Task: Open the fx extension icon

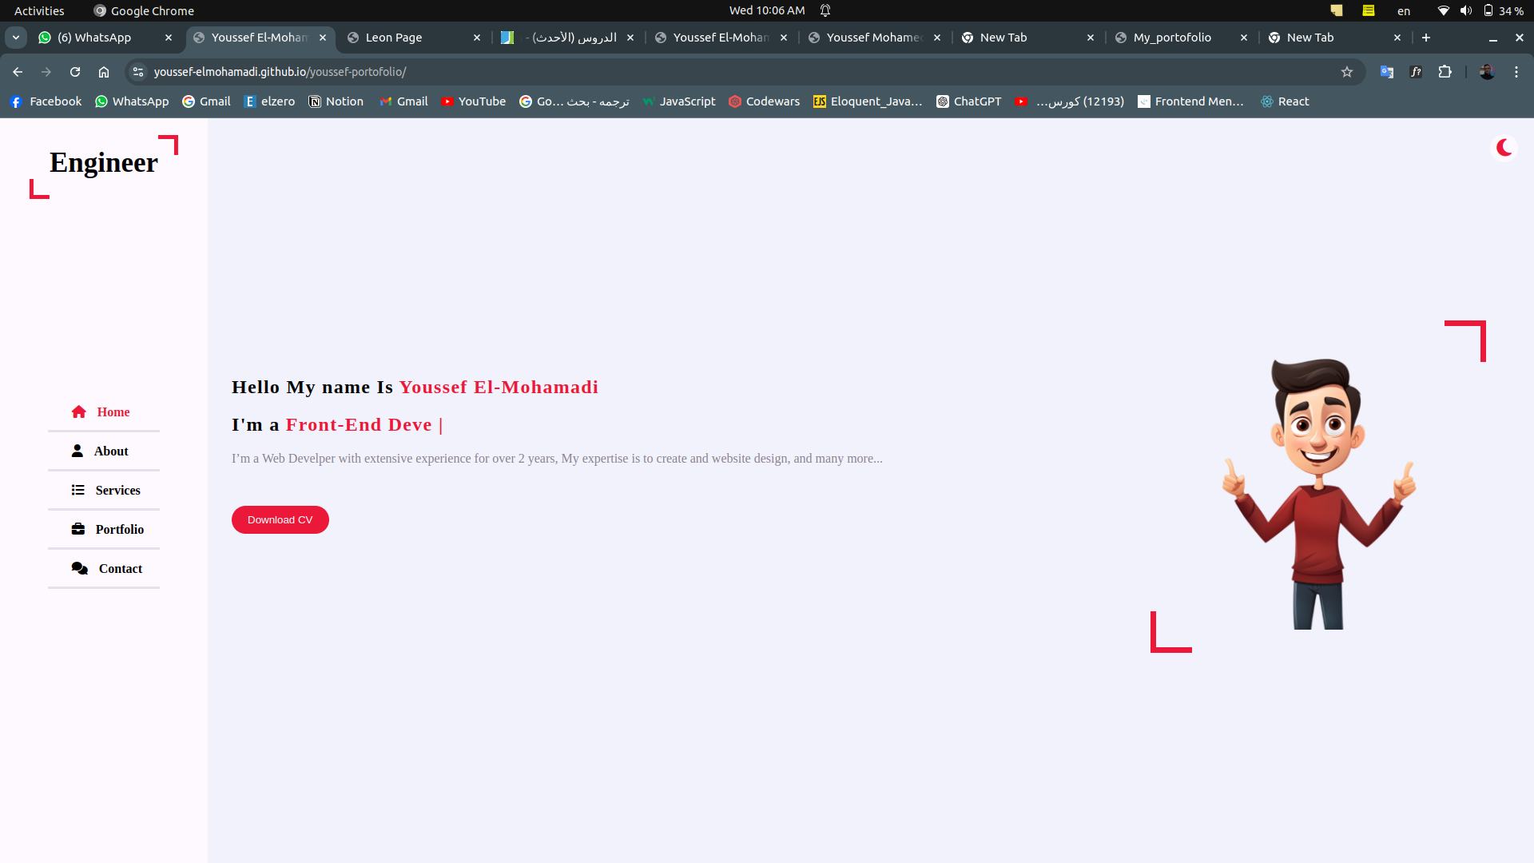Action: click(1416, 72)
